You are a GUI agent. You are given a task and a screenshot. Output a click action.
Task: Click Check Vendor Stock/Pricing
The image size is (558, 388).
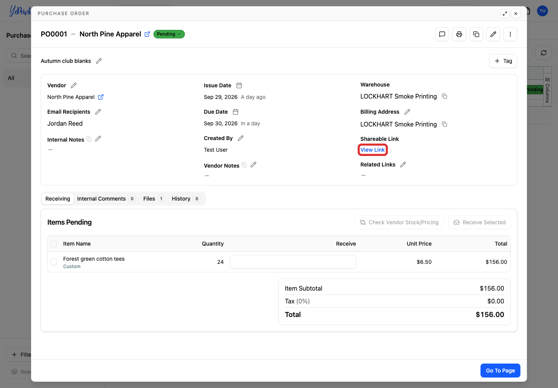point(399,222)
